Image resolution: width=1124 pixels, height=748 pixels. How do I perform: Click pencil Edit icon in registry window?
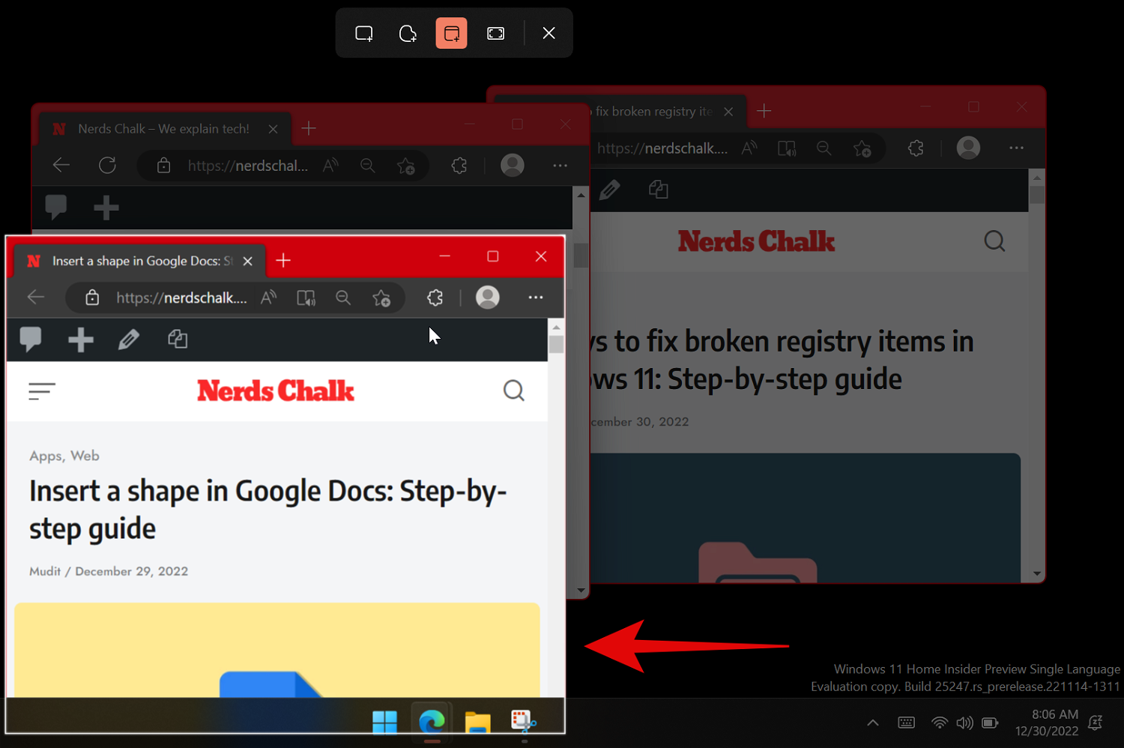coord(610,190)
